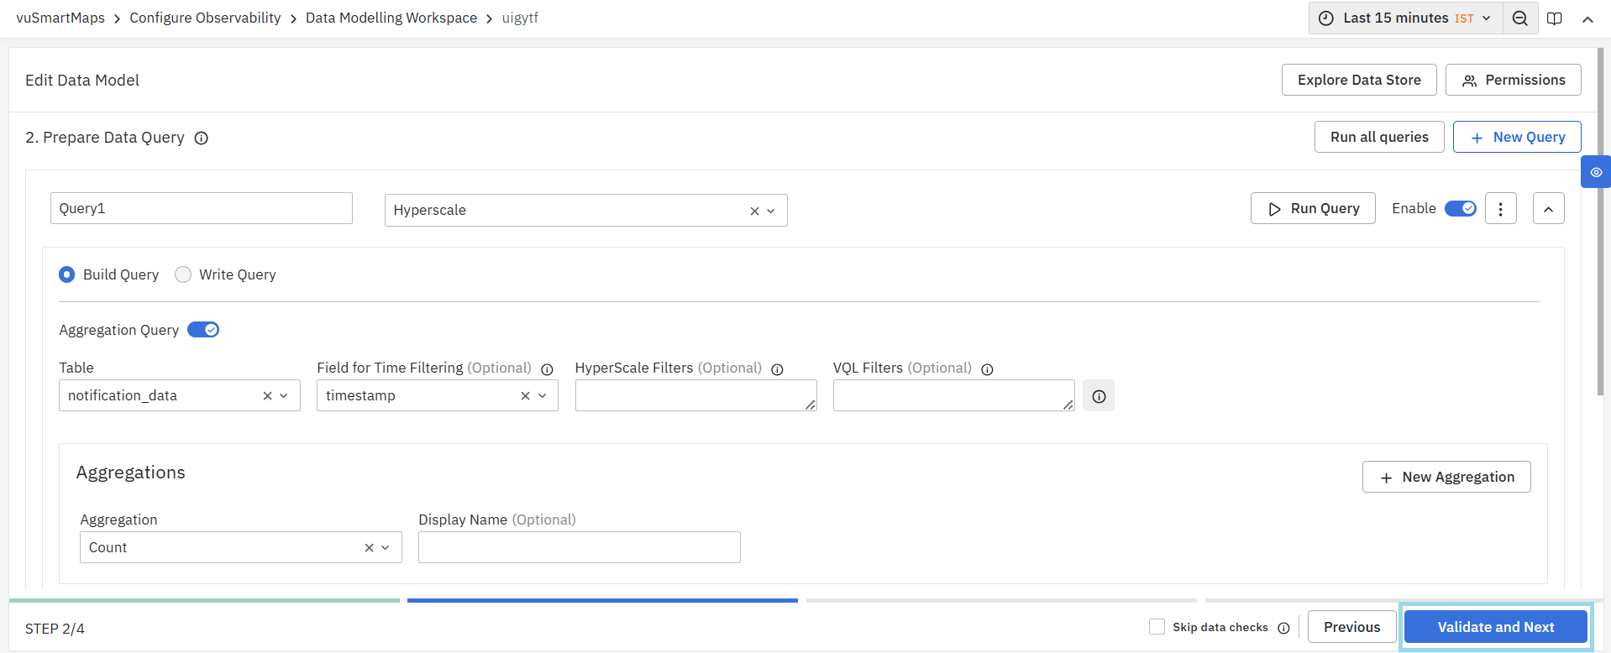Select the Write Query radio option

(183, 275)
